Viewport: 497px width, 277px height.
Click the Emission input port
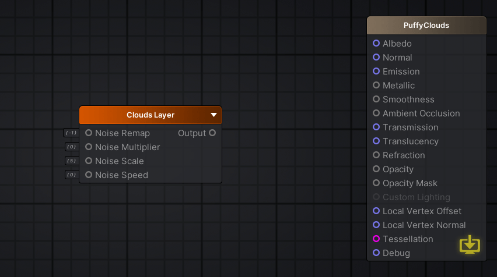click(x=376, y=72)
